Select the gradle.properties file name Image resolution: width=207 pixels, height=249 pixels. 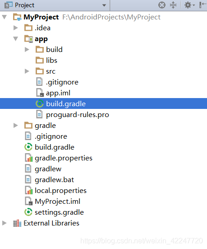point(64,158)
